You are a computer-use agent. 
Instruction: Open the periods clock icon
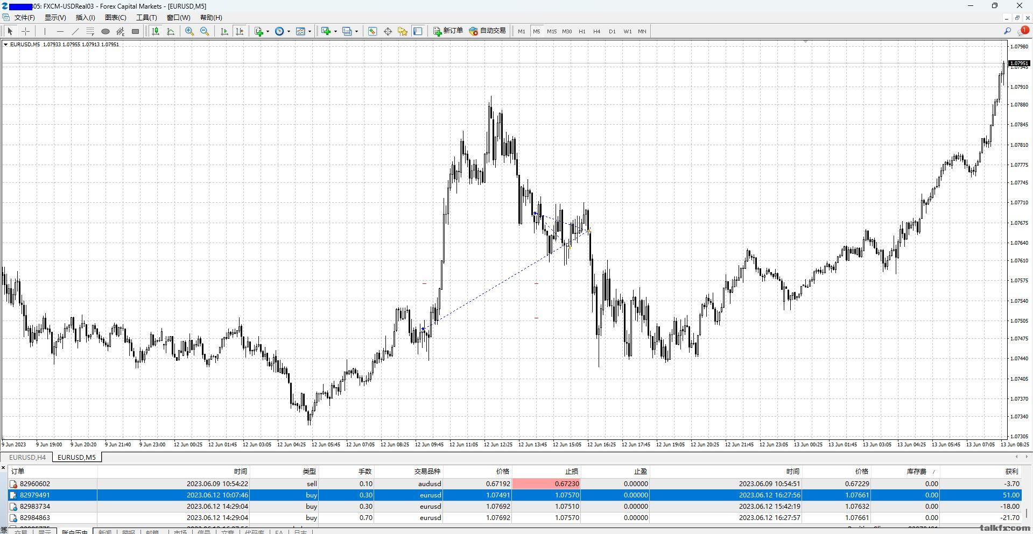[279, 31]
